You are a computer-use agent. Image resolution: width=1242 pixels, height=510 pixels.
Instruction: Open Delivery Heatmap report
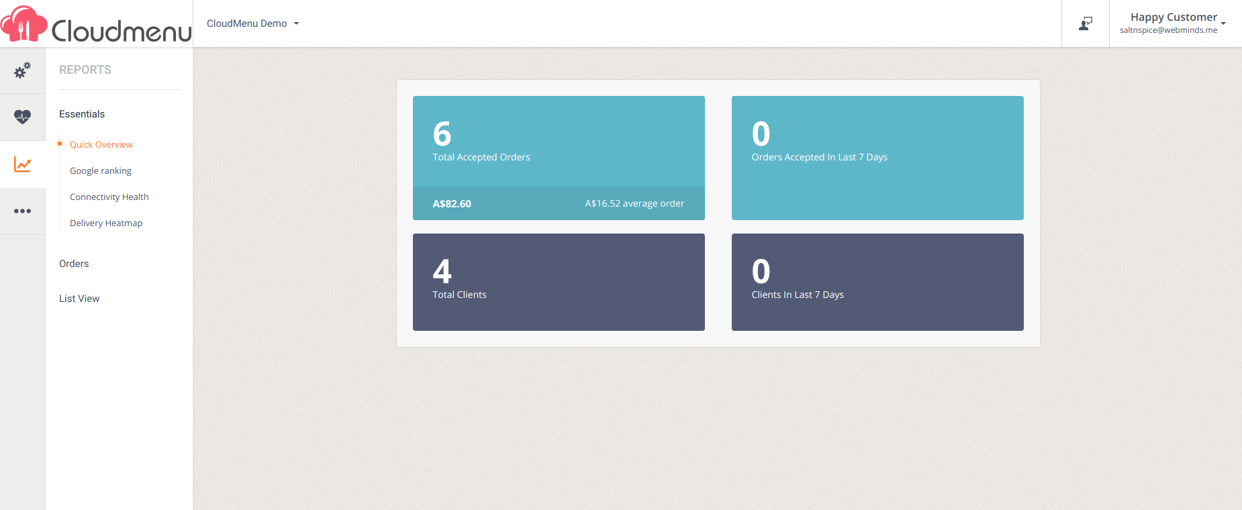pyautogui.click(x=106, y=223)
